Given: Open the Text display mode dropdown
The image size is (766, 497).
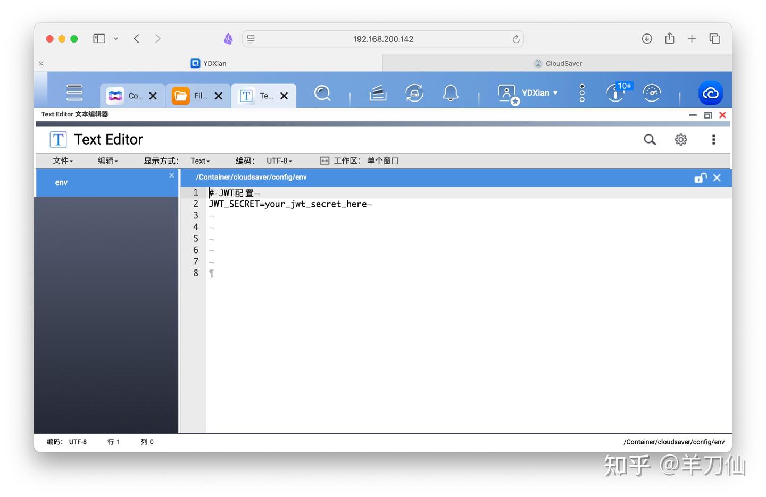Looking at the screenshot, I should pyautogui.click(x=199, y=160).
